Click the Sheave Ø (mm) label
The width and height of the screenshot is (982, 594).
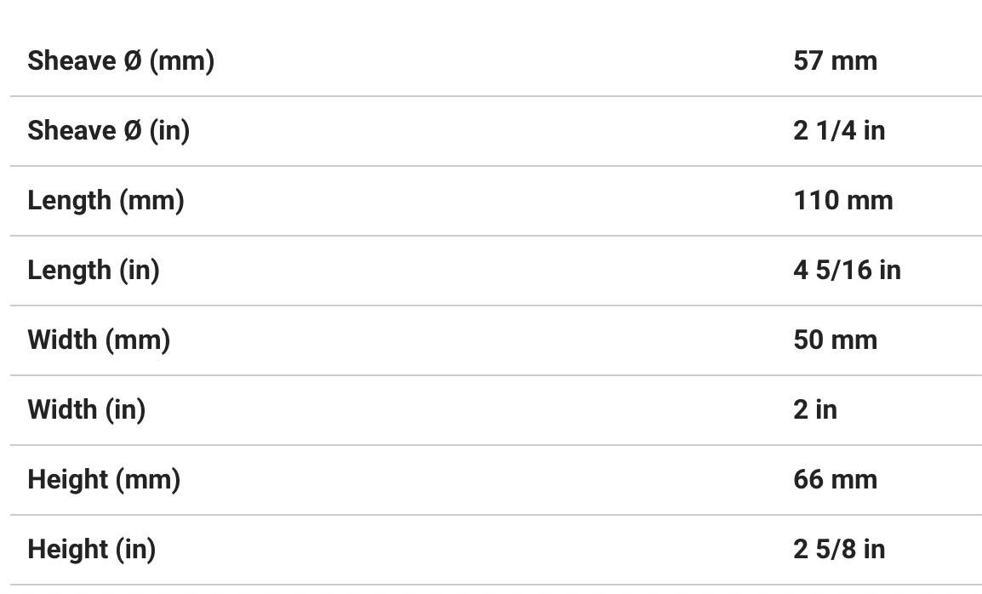pyautogui.click(x=121, y=61)
